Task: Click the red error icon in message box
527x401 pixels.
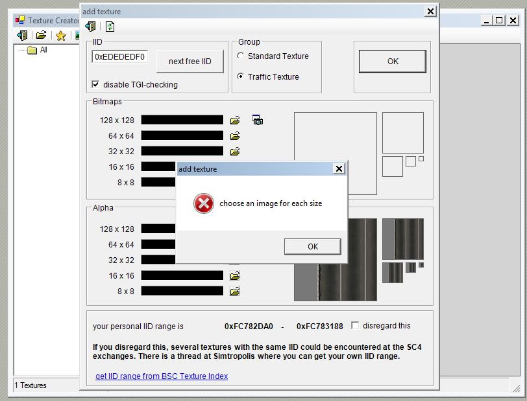Action: coord(204,203)
